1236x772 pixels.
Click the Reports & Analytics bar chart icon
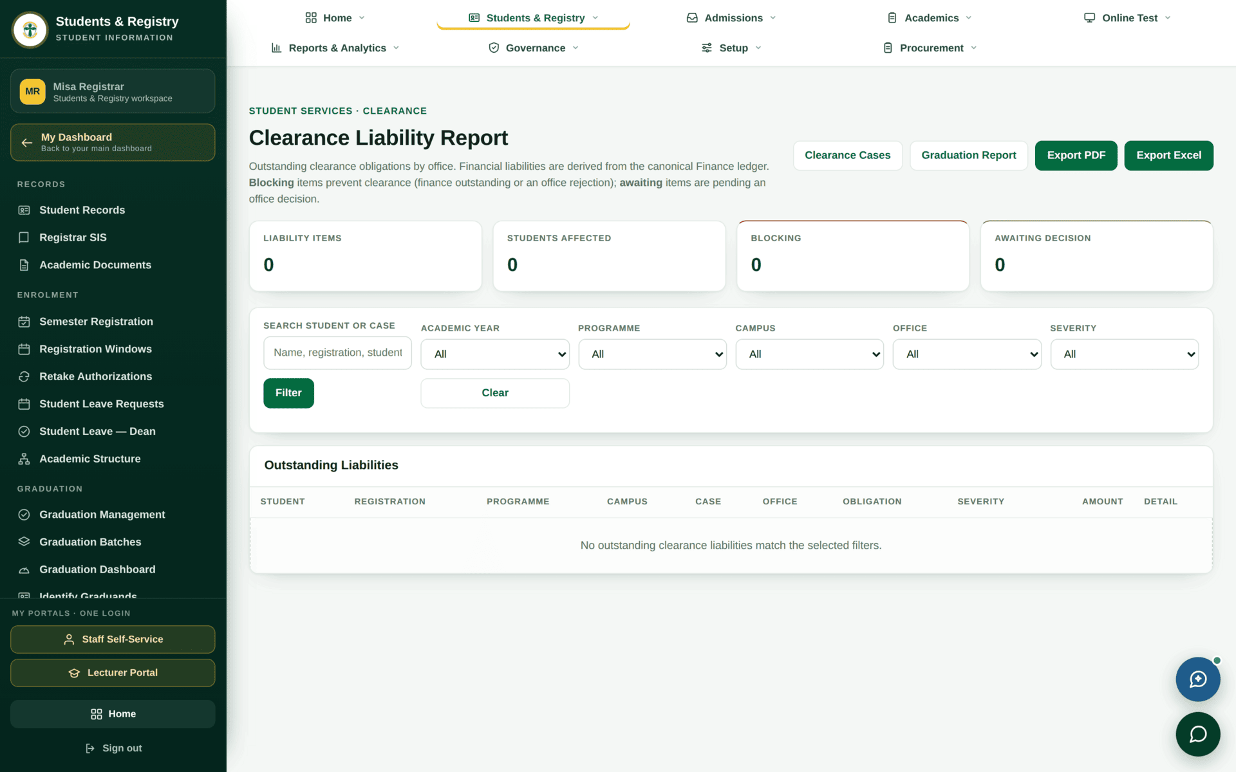[276, 48]
